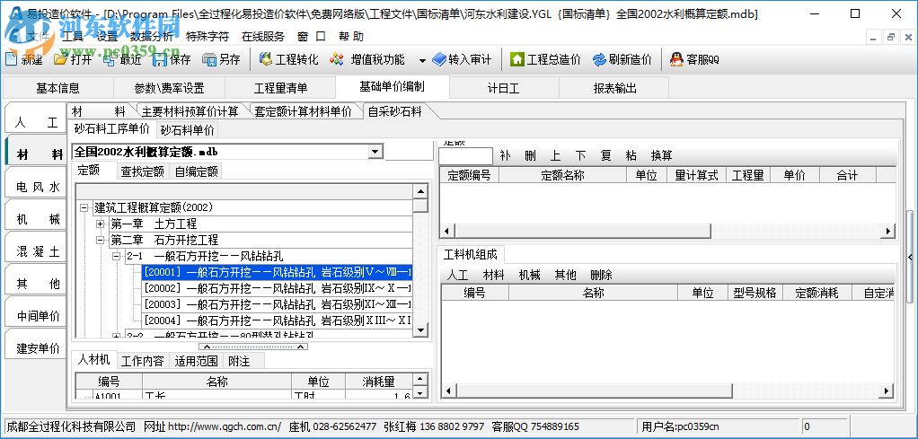Click the 上 move-up button
Image resolution: width=918 pixels, height=439 pixels.
(x=556, y=155)
